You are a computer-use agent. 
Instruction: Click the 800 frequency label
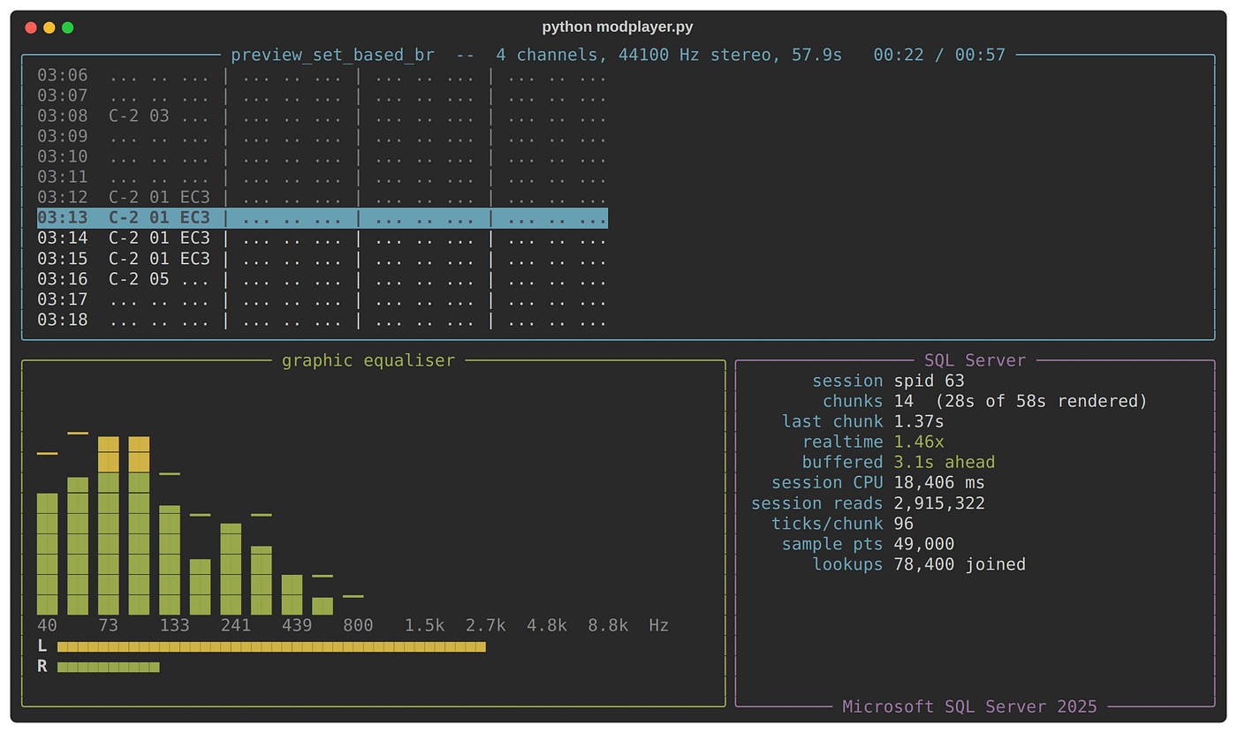358,625
